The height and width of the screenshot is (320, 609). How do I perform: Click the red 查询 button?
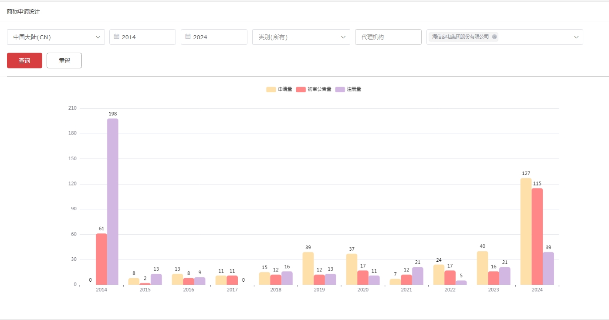(24, 61)
